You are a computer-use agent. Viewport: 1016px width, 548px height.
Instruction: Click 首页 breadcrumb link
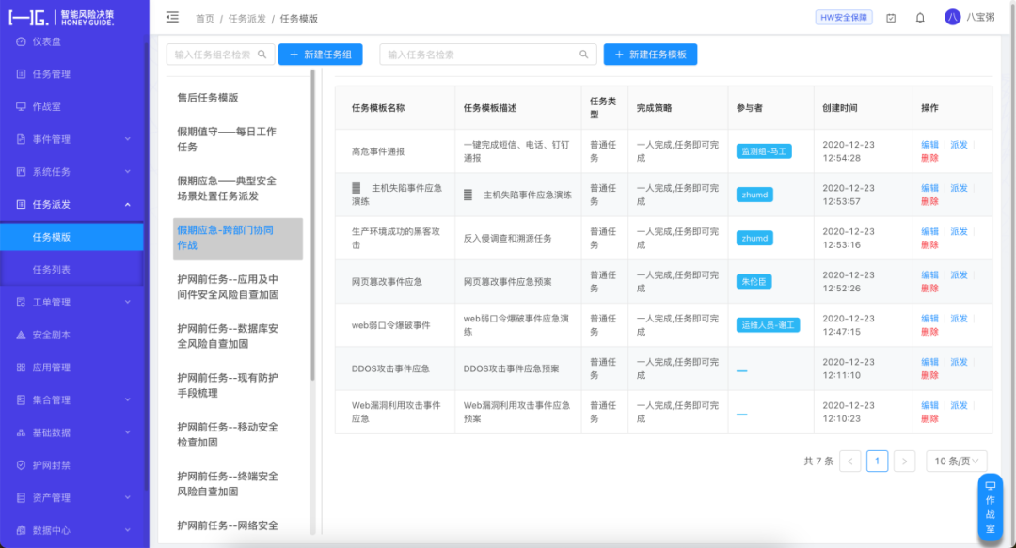pyautogui.click(x=205, y=19)
